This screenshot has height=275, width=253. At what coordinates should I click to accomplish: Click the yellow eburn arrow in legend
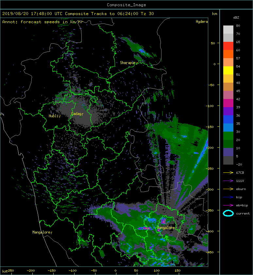pos(228,189)
